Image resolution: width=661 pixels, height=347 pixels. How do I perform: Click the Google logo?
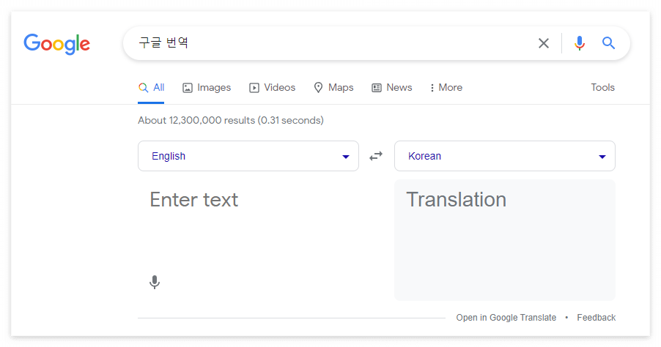pos(57,43)
